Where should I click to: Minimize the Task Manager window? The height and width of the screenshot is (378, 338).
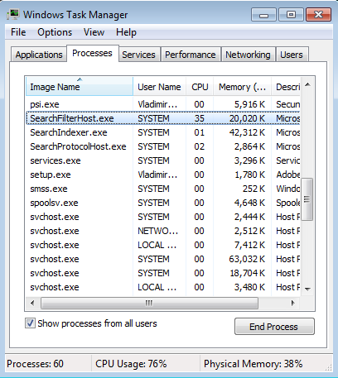[x=263, y=14]
